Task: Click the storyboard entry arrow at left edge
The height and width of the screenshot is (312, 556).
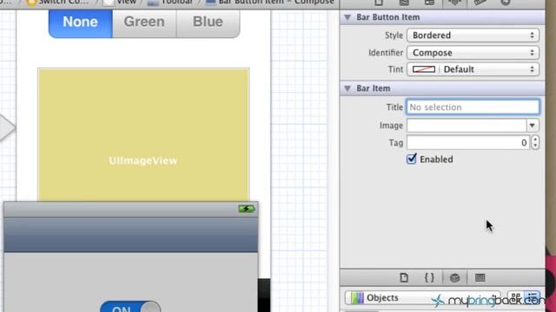Action: [7, 127]
